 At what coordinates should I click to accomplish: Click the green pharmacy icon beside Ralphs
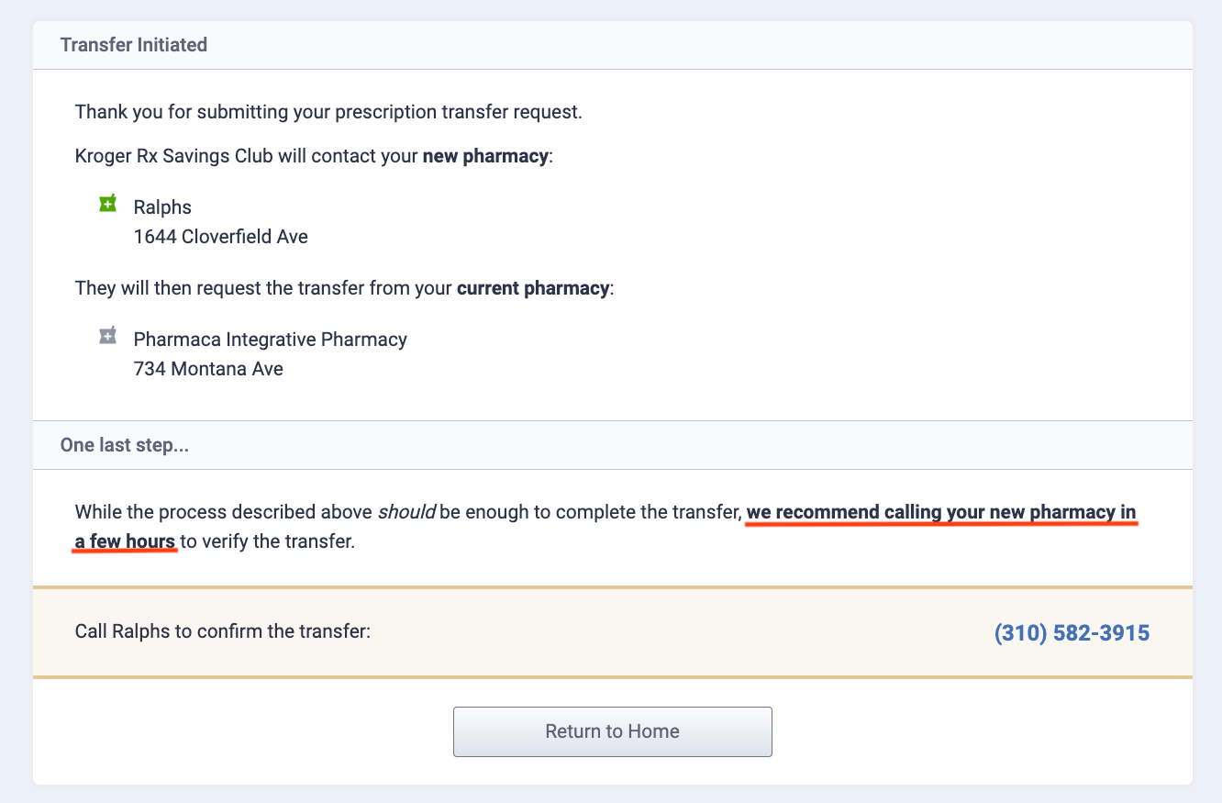pos(108,204)
